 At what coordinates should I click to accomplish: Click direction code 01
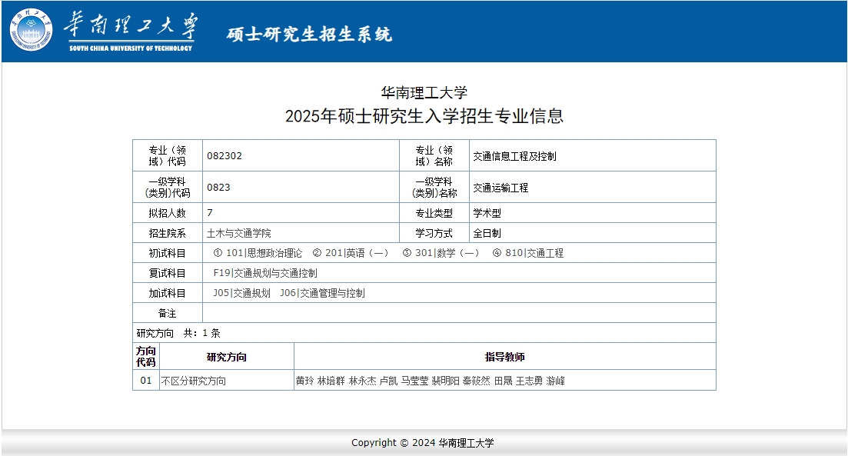[x=146, y=381]
